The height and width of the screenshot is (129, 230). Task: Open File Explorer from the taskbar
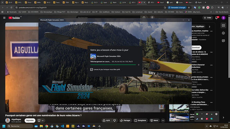(x=41, y=126)
